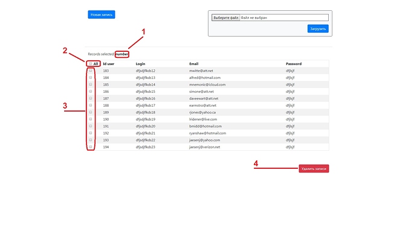Click email bmidd@hotmail.com
The height and width of the screenshot is (234, 417).
(205, 126)
